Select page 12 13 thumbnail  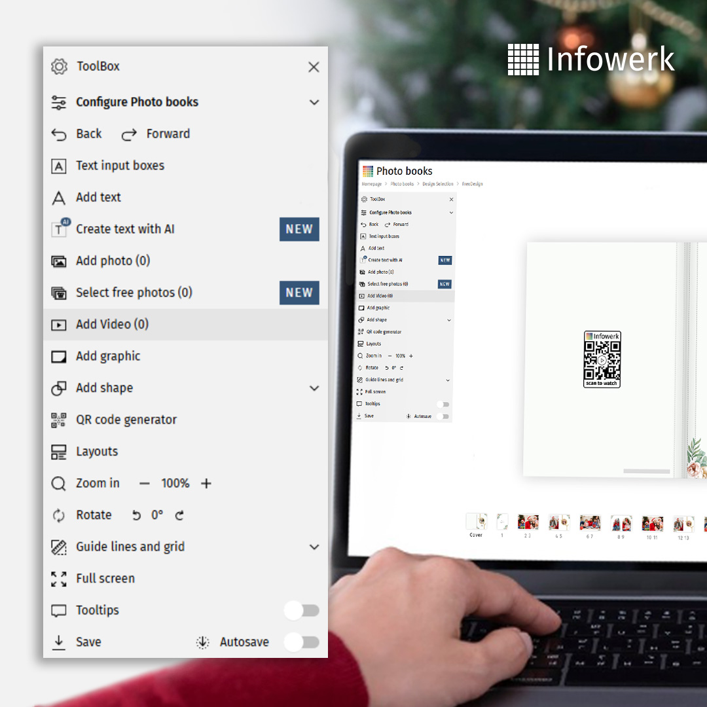click(x=683, y=524)
